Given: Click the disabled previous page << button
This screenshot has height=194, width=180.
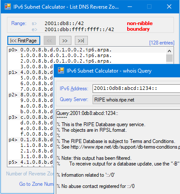Looking at the screenshot, I should click(50, 41).
